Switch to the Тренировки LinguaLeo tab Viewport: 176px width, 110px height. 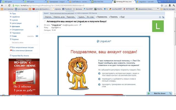pyautogui.click(x=57, y=2)
